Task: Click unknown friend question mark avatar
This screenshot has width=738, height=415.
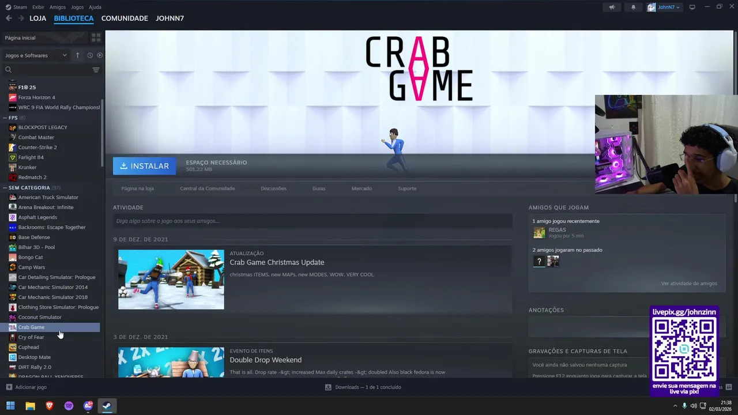Action: pyautogui.click(x=539, y=261)
